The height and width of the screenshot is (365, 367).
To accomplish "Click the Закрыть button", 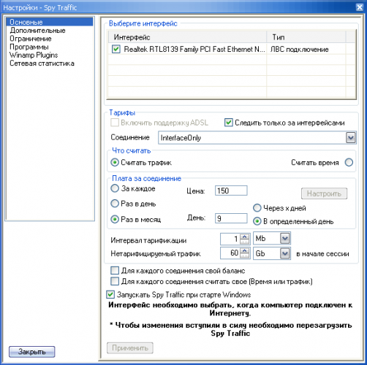I will [32, 352].
